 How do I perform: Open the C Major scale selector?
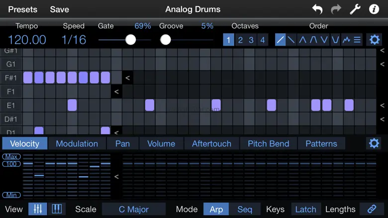click(134, 209)
